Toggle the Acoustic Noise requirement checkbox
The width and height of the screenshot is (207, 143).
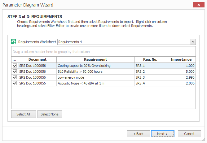pos(15,83)
